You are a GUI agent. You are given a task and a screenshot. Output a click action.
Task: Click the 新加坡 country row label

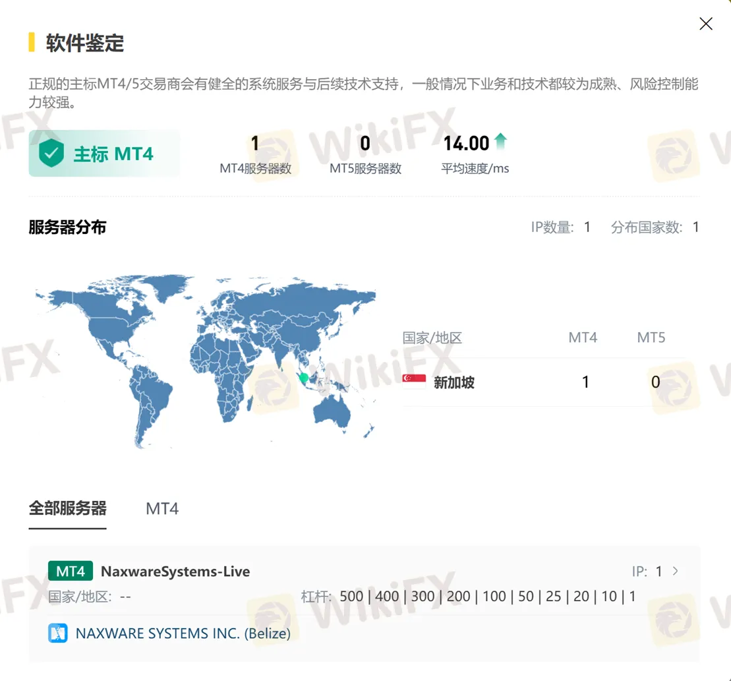point(454,382)
